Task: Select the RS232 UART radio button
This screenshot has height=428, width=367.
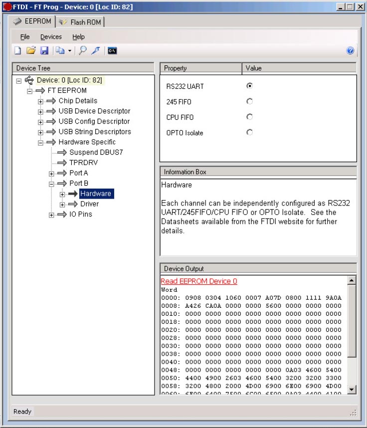Action: (x=249, y=86)
